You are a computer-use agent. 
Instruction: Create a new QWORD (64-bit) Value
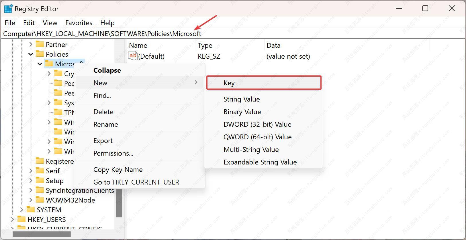click(x=264, y=137)
